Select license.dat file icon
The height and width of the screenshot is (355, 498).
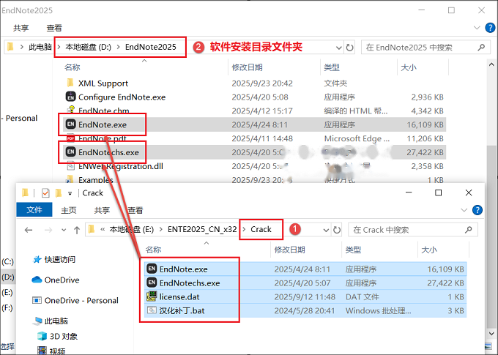(x=152, y=296)
